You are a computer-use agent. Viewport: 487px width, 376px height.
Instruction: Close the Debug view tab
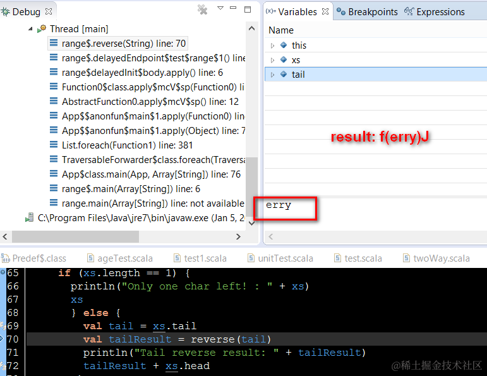tap(49, 11)
